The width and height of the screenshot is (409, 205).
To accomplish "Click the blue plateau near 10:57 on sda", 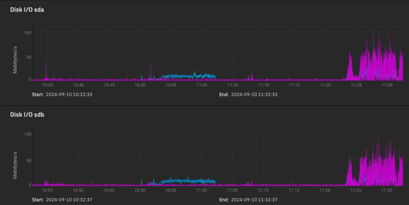I will pyautogui.click(x=184, y=76).
